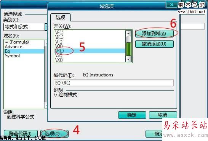The image size is (208, 141).
Task: Cancel the 域选项 dialog with 取消
Action: click(163, 115)
